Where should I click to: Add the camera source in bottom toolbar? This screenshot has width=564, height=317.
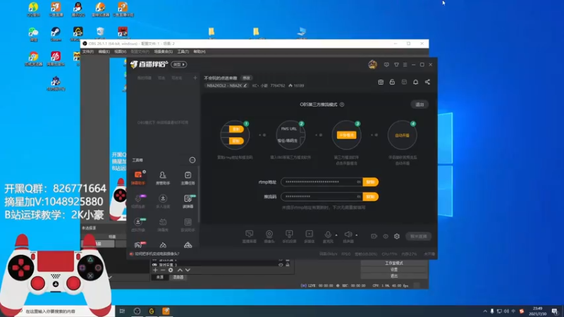pos(269,236)
